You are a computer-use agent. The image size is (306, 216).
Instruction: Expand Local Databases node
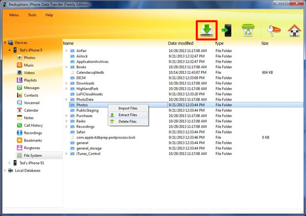5,171
